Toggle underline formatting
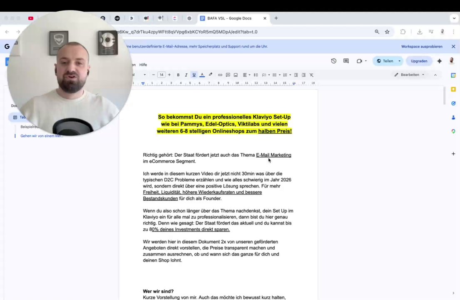460x300 pixels. (194, 75)
